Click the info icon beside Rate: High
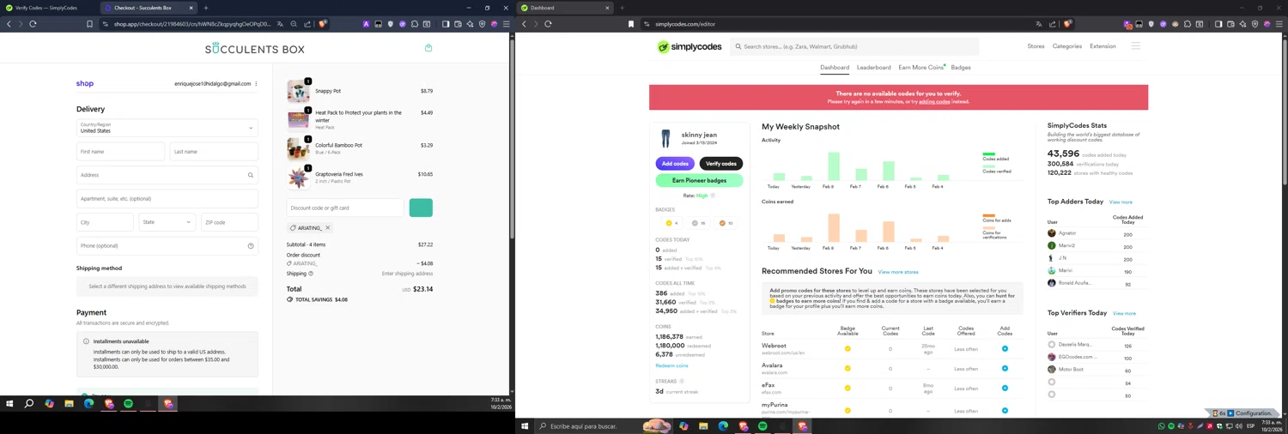1288x434 pixels. point(713,196)
